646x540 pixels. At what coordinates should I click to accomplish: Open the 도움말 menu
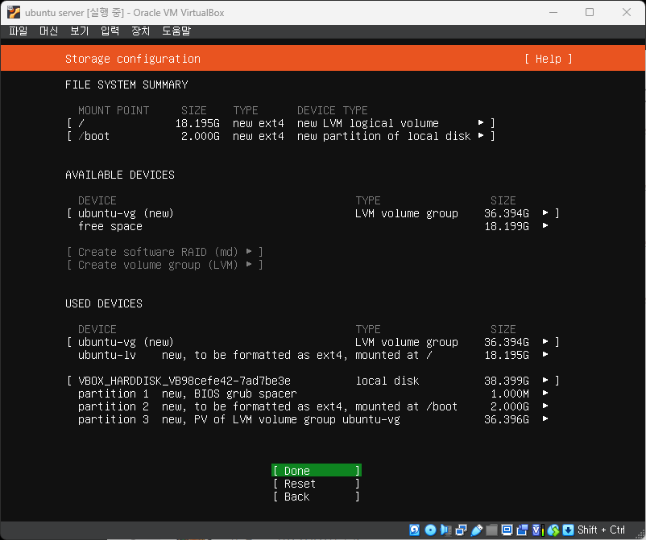(x=176, y=31)
